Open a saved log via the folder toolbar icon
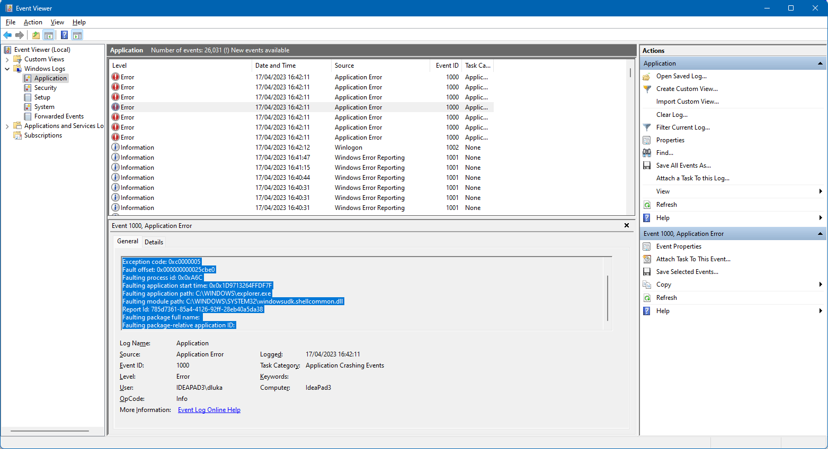Viewport: 828px width, 449px height. click(35, 35)
